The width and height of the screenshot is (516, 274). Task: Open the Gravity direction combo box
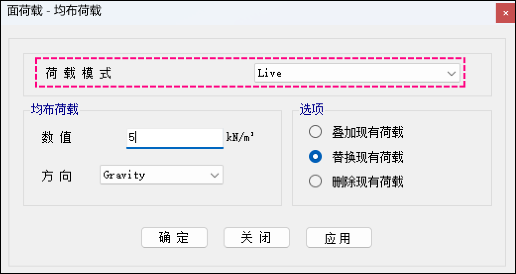pos(154,175)
